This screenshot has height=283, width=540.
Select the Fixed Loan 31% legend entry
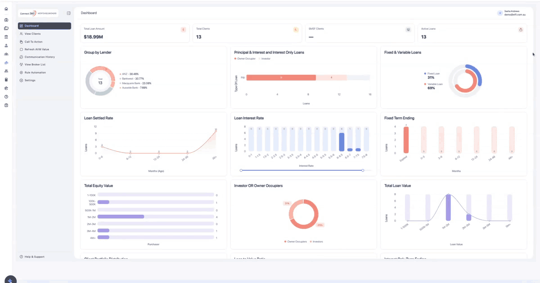pyautogui.click(x=432, y=75)
